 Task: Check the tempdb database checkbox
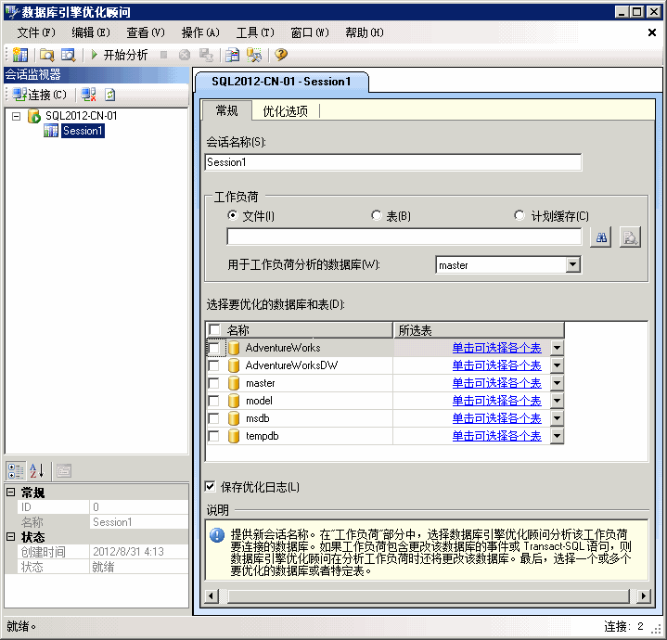point(214,436)
